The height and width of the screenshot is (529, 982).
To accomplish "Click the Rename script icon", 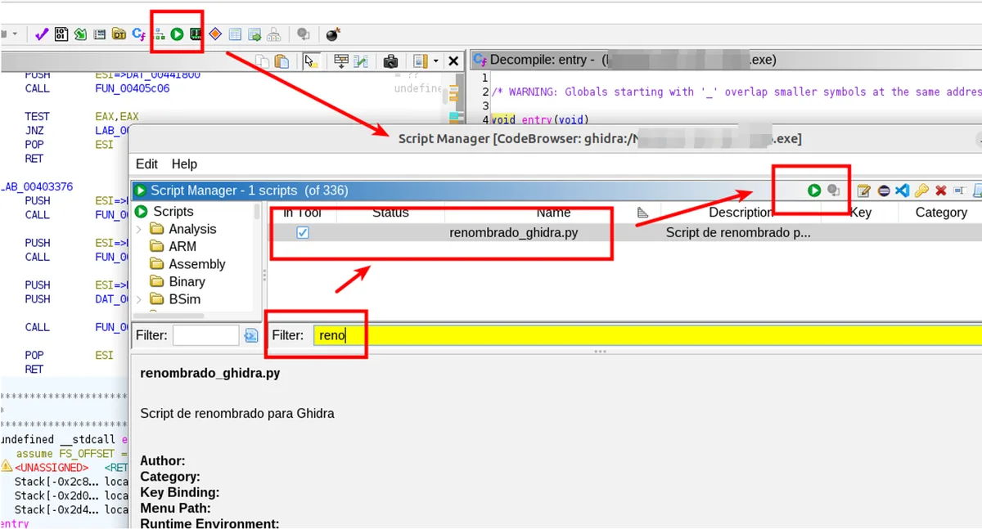I will click(960, 191).
